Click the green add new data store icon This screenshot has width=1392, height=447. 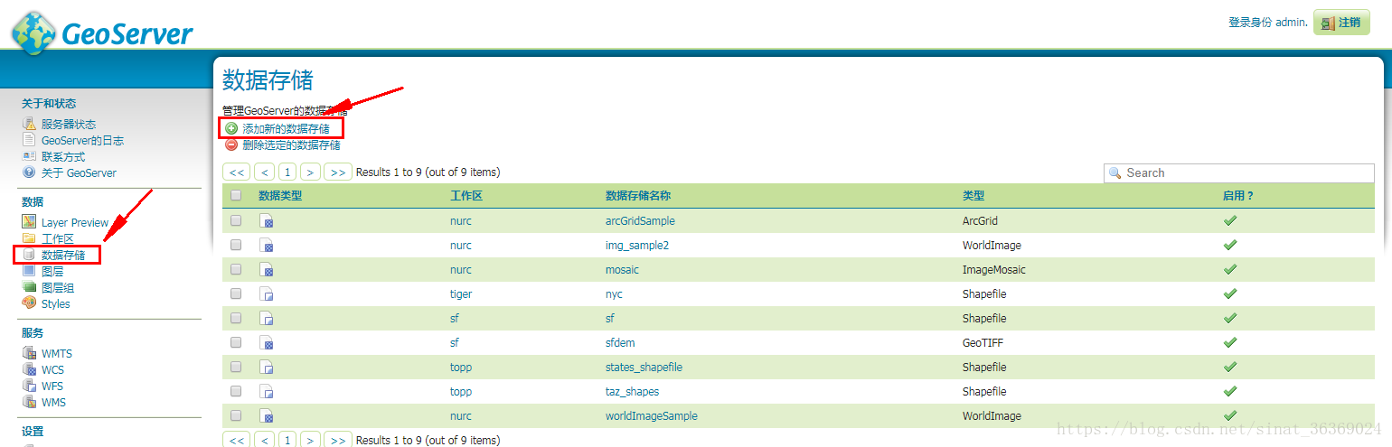click(231, 129)
